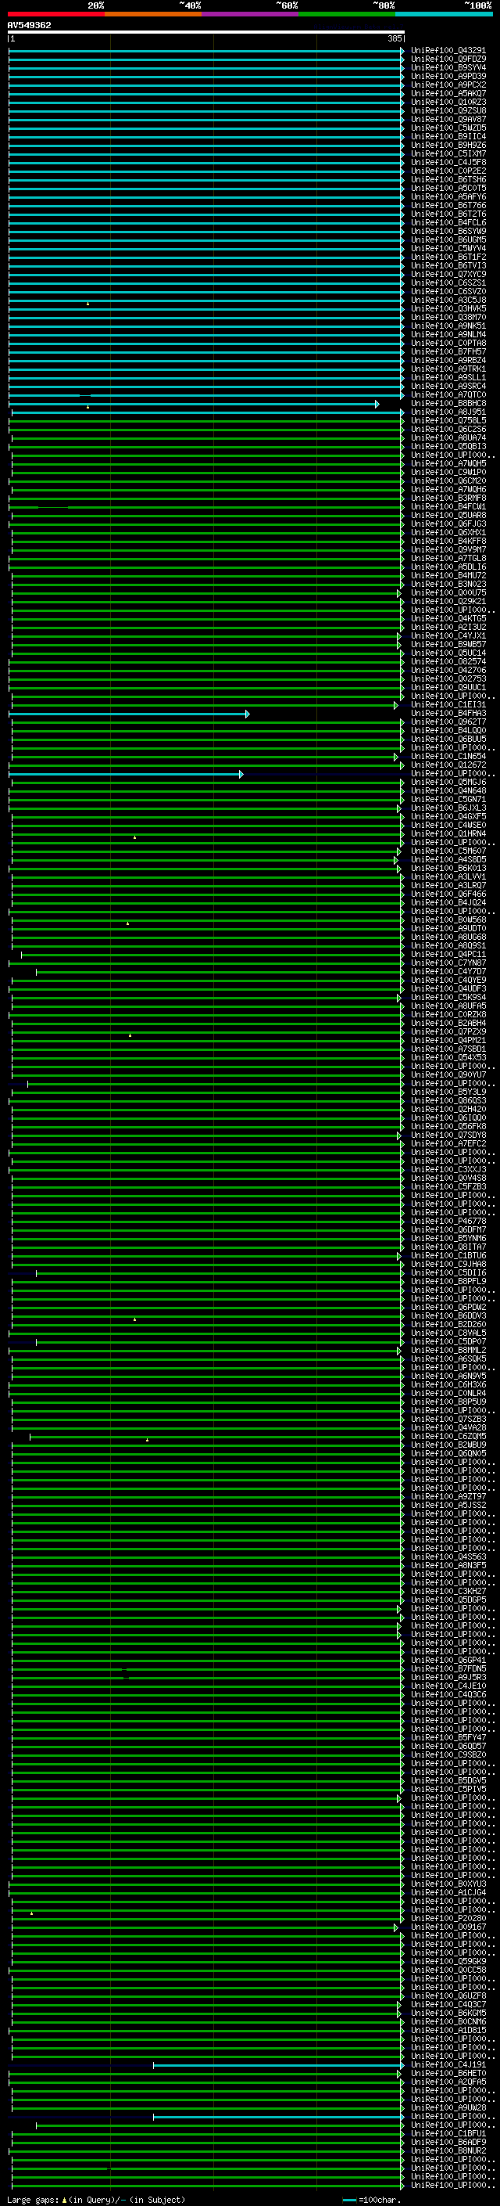
Task: Open hit UniRef100_Q9FDZ9
Action: pos(448,59)
